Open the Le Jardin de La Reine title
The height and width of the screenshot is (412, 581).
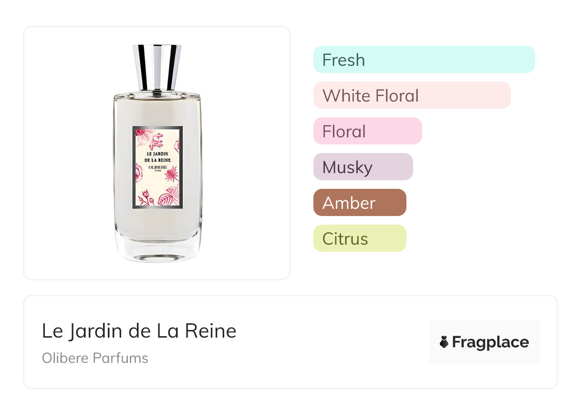(139, 331)
